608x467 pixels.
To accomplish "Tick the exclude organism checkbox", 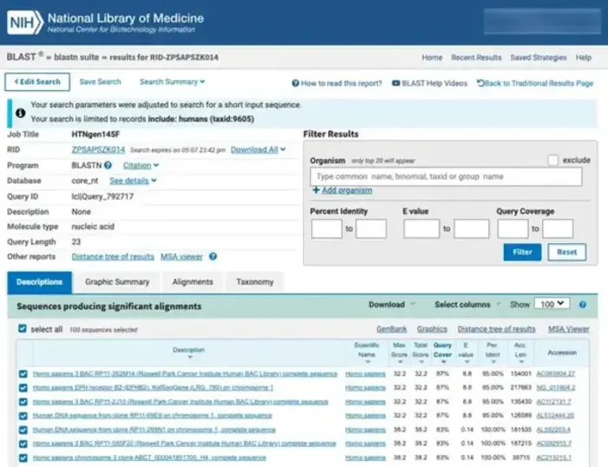I will coord(553,160).
